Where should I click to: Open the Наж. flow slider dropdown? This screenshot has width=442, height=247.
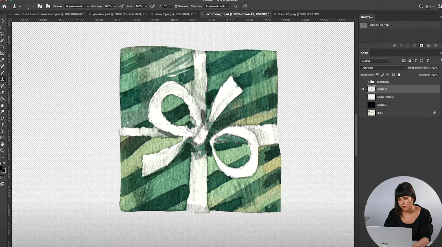click(x=146, y=6)
